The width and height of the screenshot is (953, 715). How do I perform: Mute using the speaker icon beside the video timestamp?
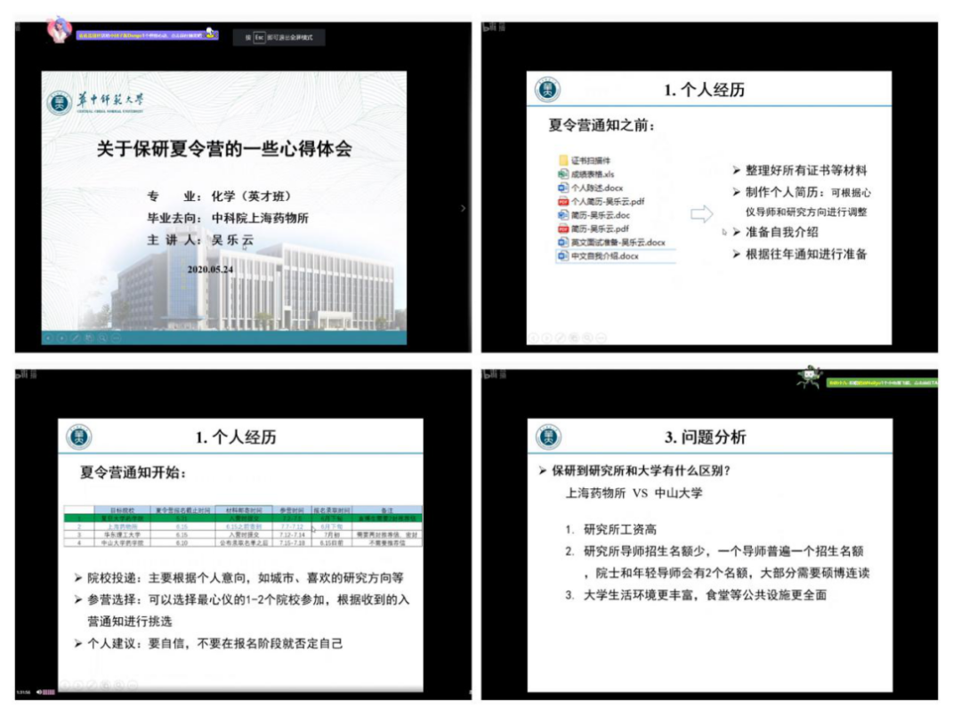click(x=40, y=692)
